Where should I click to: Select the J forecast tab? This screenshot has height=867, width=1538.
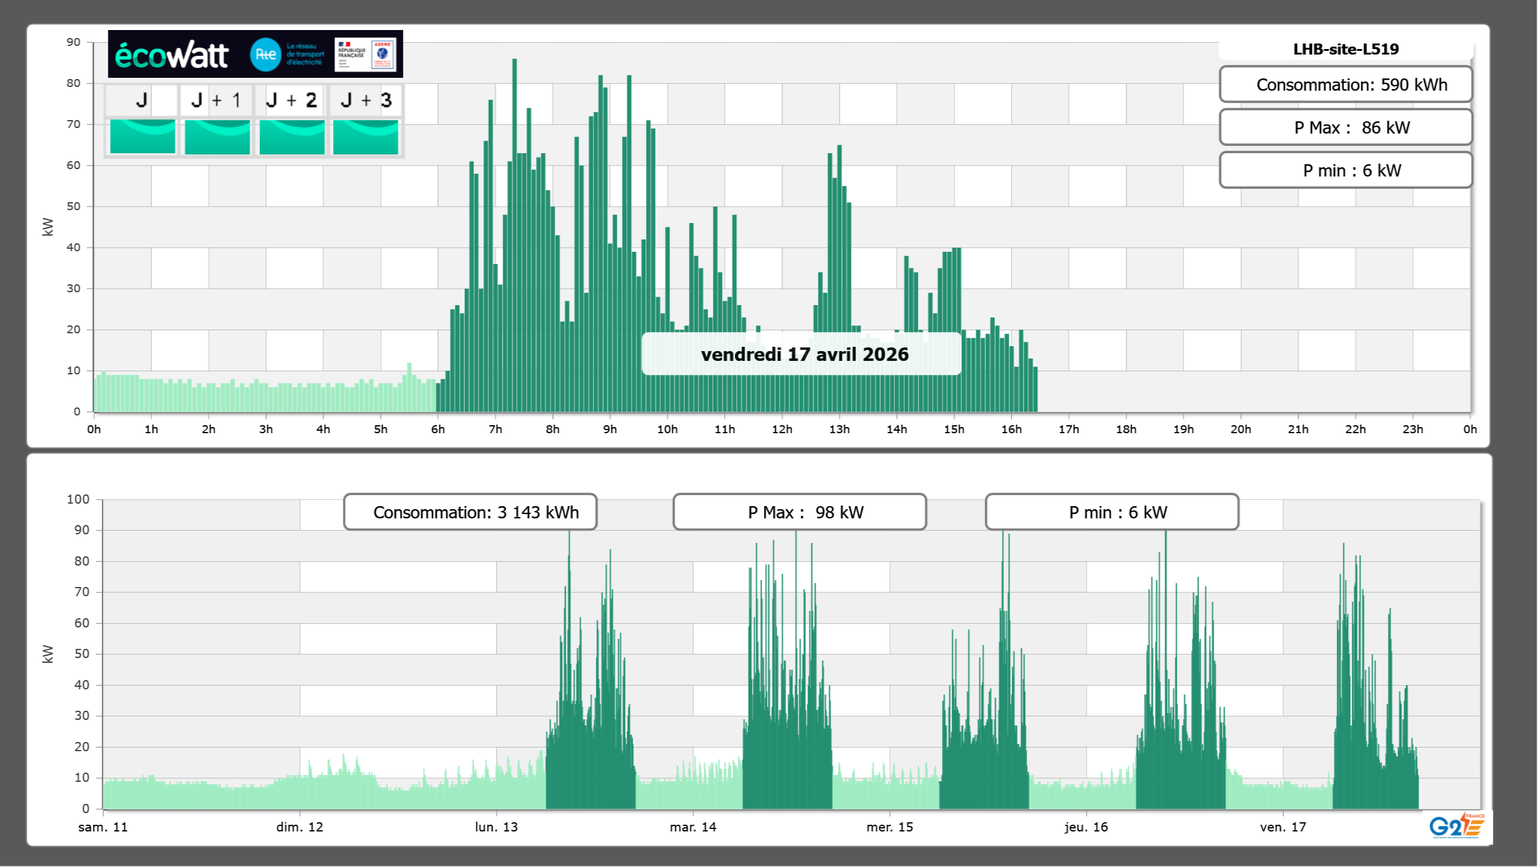pyautogui.click(x=142, y=100)
